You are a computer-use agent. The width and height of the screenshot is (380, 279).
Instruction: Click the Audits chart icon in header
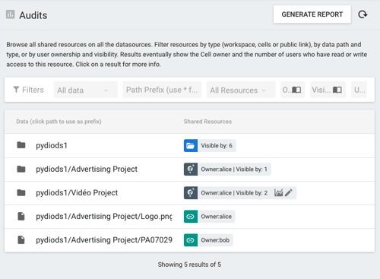point(11,14)
